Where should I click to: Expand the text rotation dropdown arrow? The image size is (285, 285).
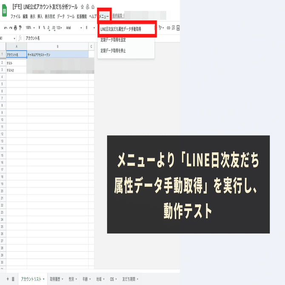pos(163,28)
